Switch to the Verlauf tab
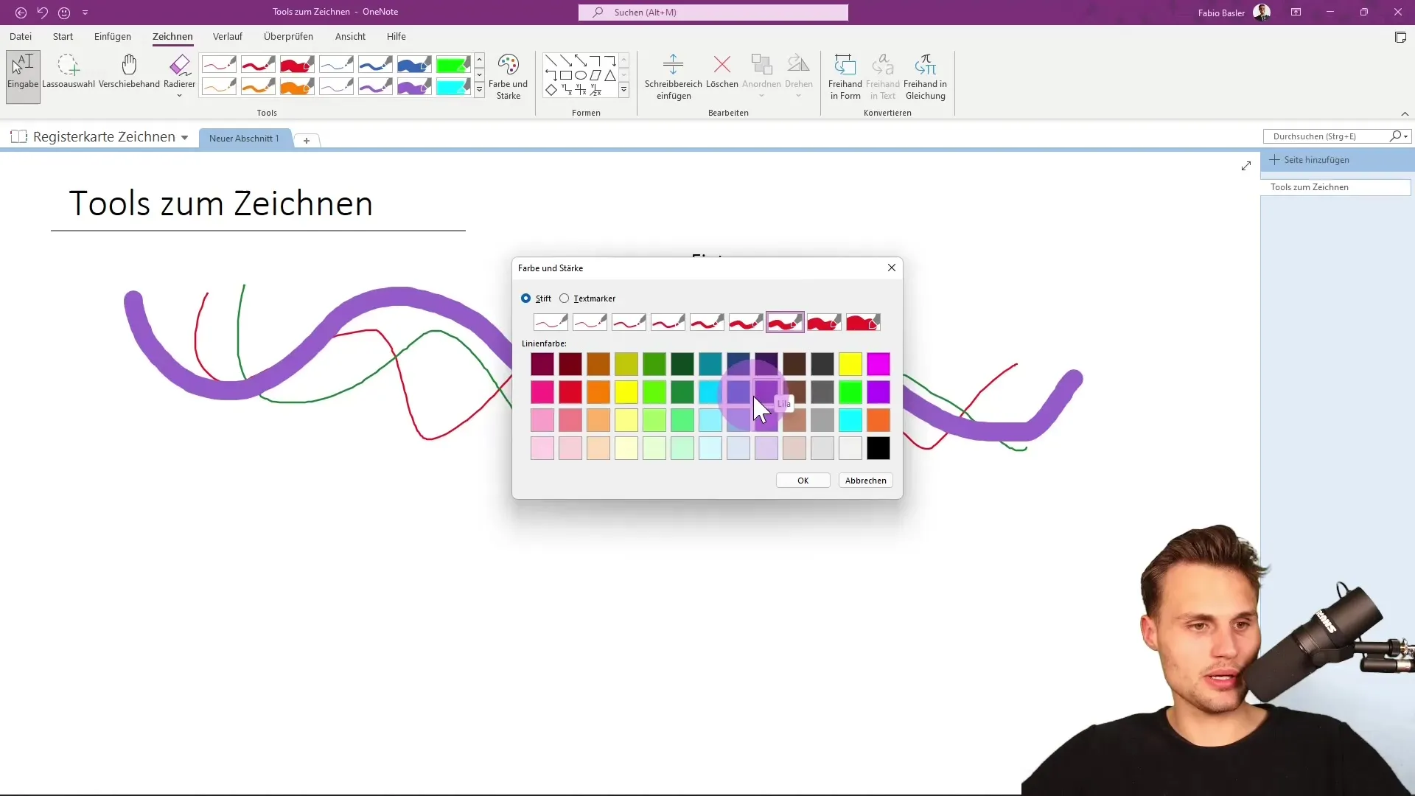This screenshot has height=796, width=1415. pyautogui.click(x=227, y=36)
